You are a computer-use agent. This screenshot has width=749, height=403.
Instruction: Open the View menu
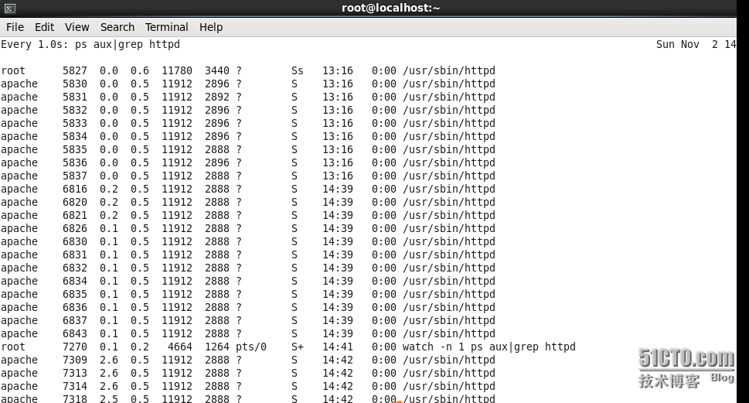coord(77,27)
